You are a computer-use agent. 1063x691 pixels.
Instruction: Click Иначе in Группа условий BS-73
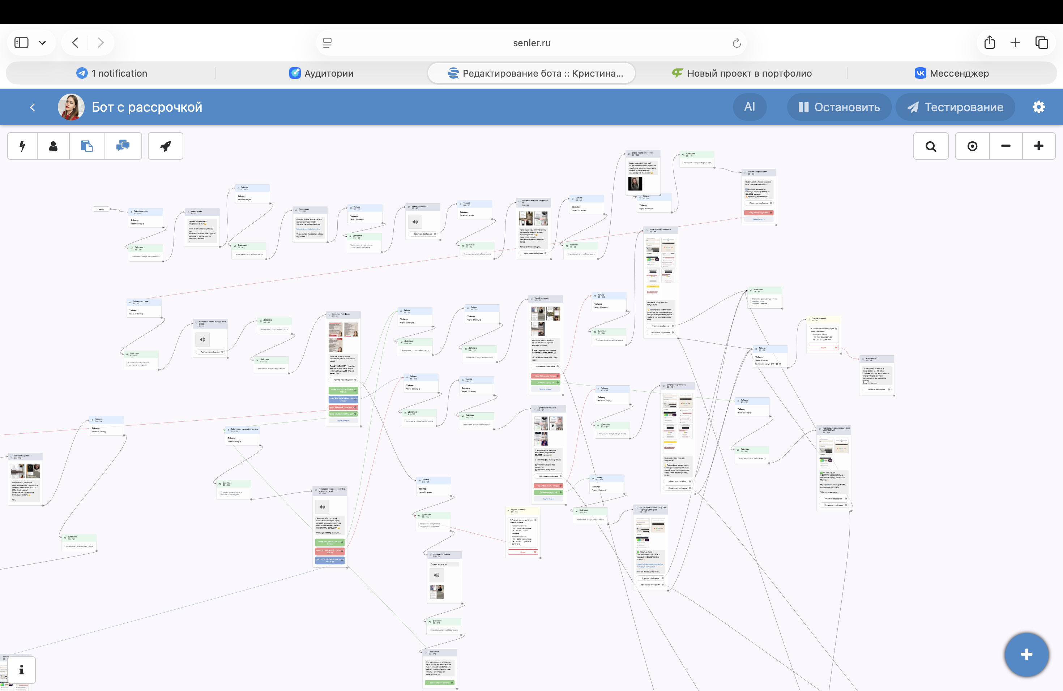823,347
